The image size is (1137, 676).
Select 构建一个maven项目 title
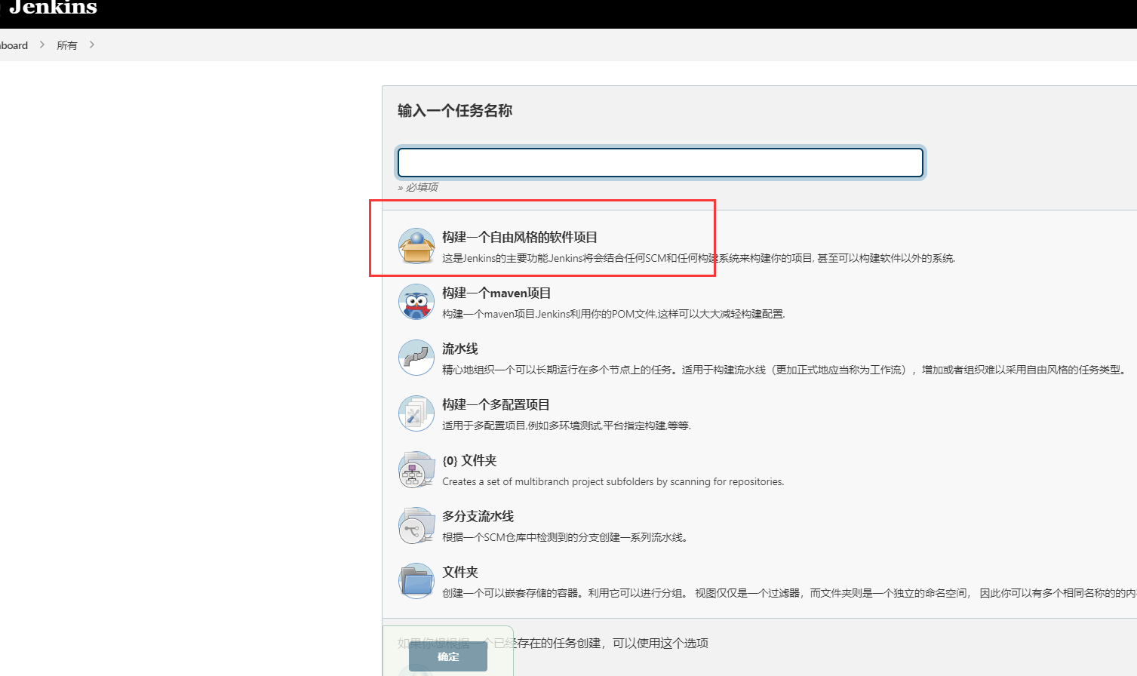click(496, 293)
